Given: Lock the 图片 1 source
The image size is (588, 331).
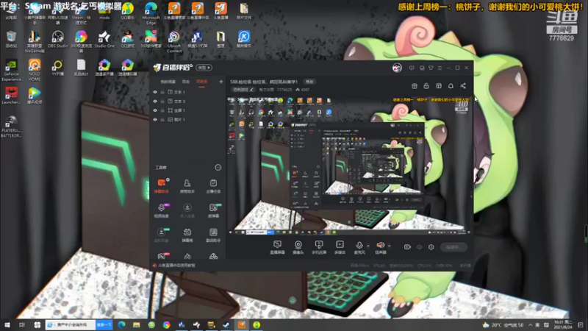Looking at the screenshot, I should (162, 119).
